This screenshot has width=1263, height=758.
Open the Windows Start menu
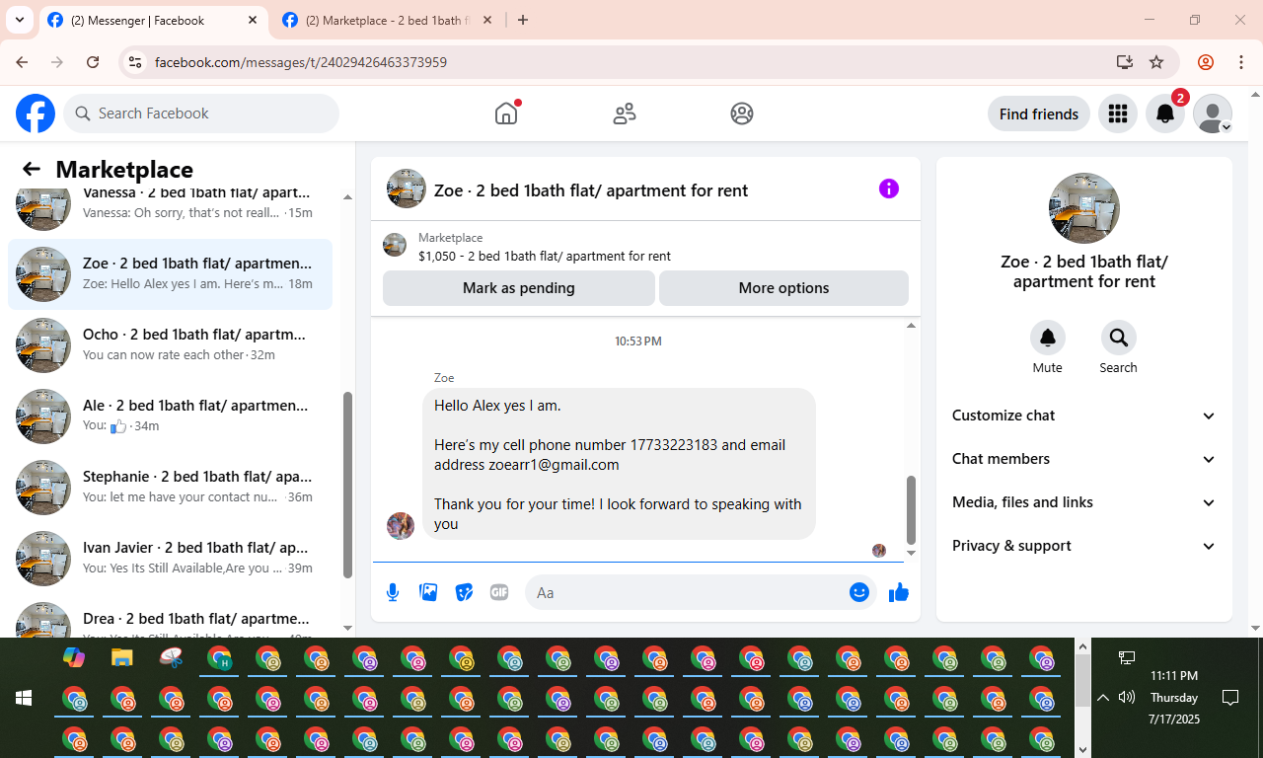click(x=24, y=698)
